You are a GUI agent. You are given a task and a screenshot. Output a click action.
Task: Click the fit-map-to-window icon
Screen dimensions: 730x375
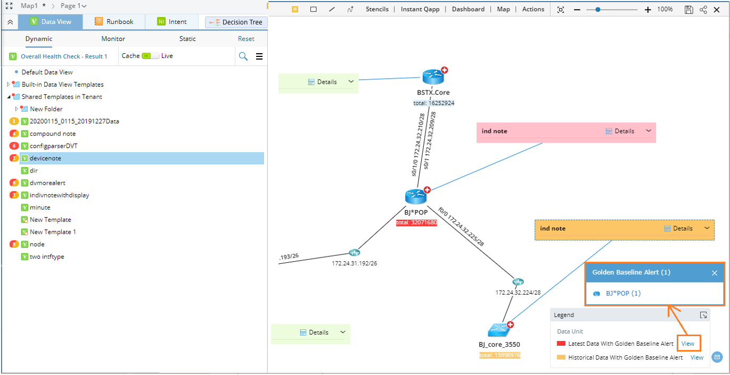pos(560,9)
